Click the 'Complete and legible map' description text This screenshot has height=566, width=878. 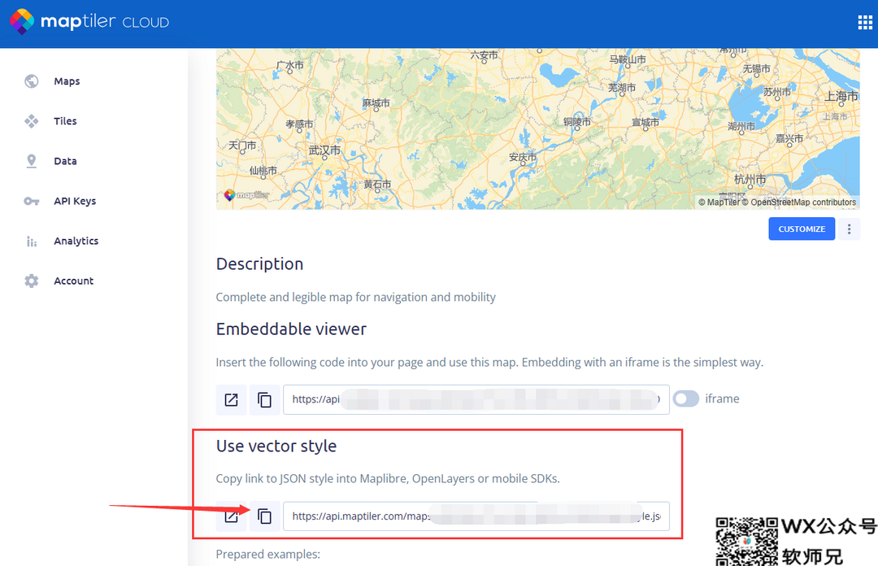[x=355, y=297]
